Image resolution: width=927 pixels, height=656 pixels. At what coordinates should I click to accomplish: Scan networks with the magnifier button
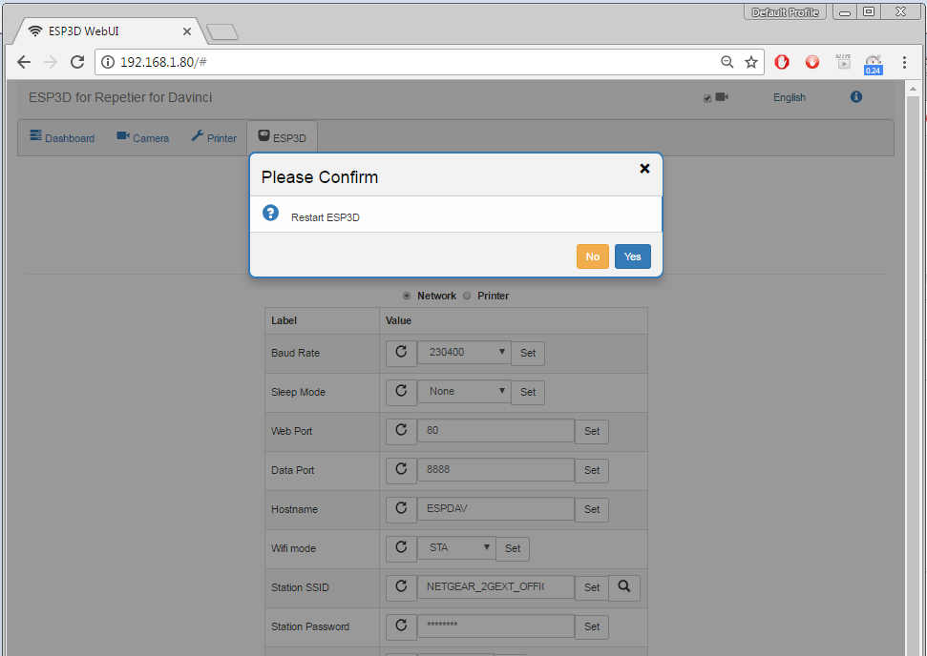(624, 587)
